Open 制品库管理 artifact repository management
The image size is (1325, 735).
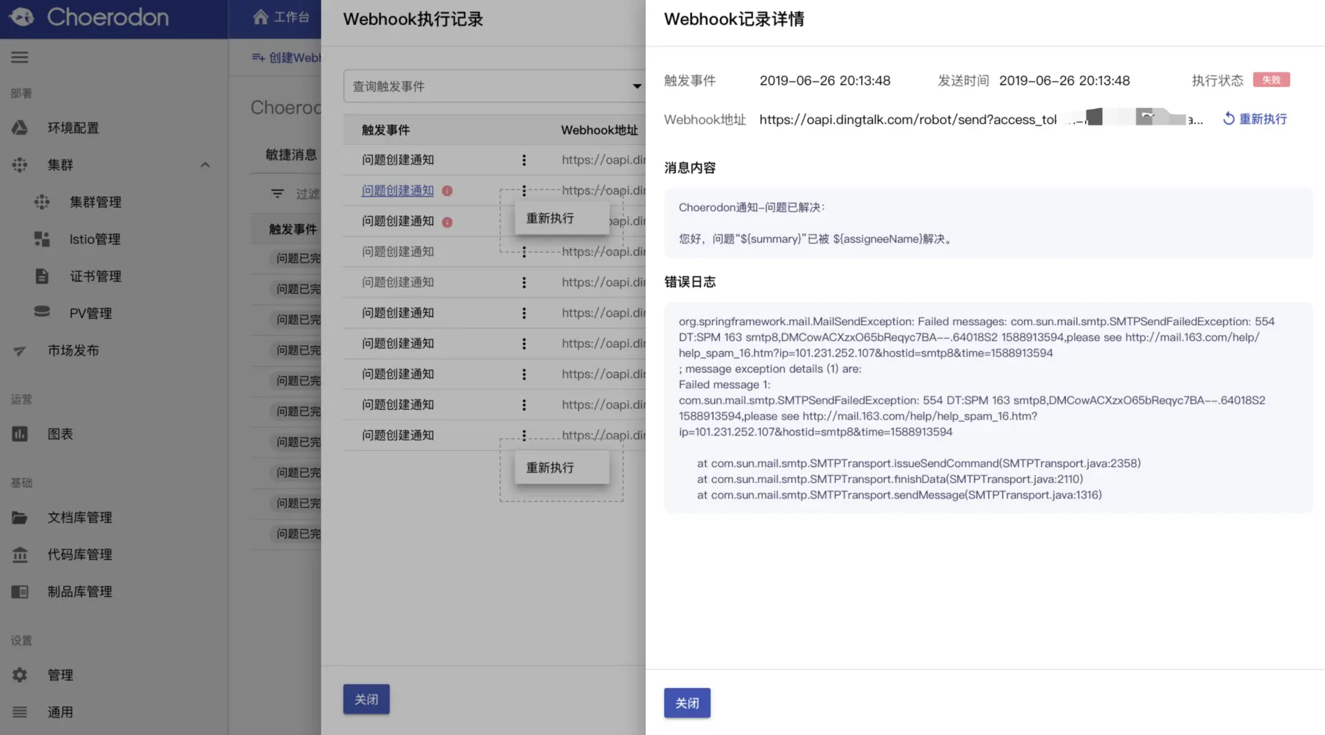click(x=80, y=591)
